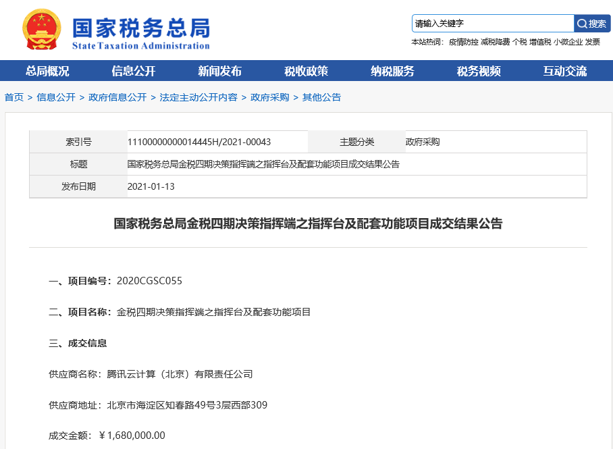Select the 政府采购 subject category value
Screen dimensions: 613x449
423,142
